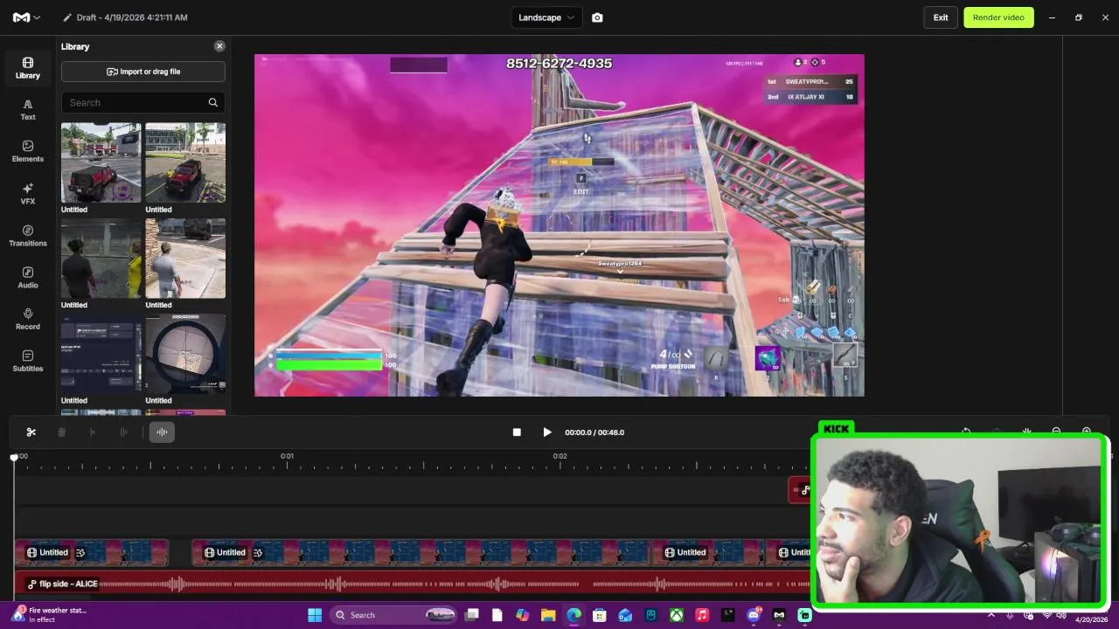
Task: Click effects icon on first Untitled clip
Action: coord(80,553)
